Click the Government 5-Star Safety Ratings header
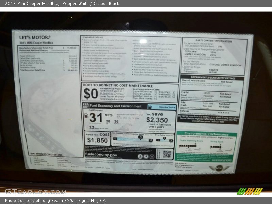 pos(213,78)
